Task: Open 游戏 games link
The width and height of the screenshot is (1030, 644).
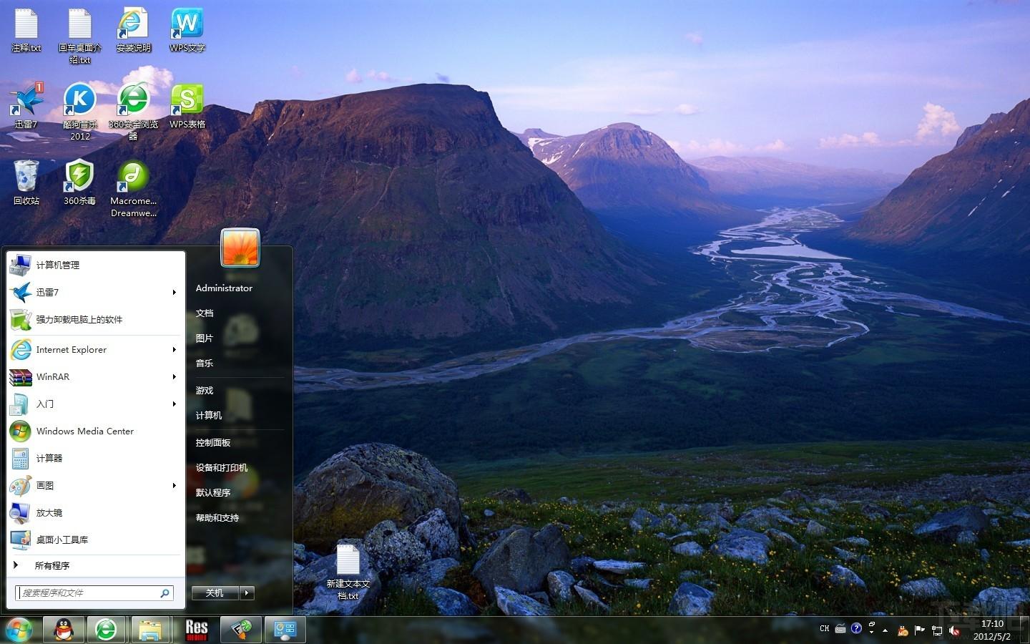Action: coord(205,390)
